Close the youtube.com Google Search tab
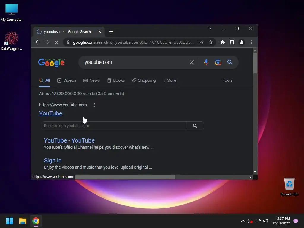This screenshot has width=304, height=228. (100, 31)
